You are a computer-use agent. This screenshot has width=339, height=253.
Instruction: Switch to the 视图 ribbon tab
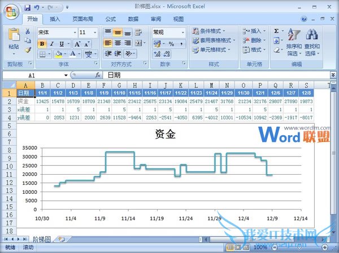179,19
